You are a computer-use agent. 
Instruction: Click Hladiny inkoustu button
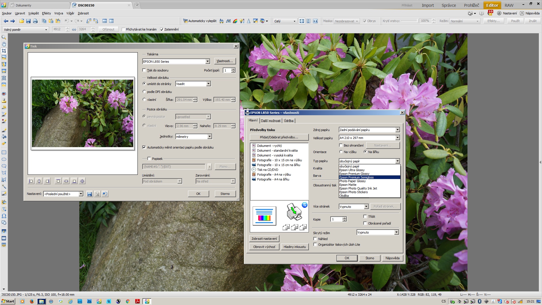click(x=295, y=247)
